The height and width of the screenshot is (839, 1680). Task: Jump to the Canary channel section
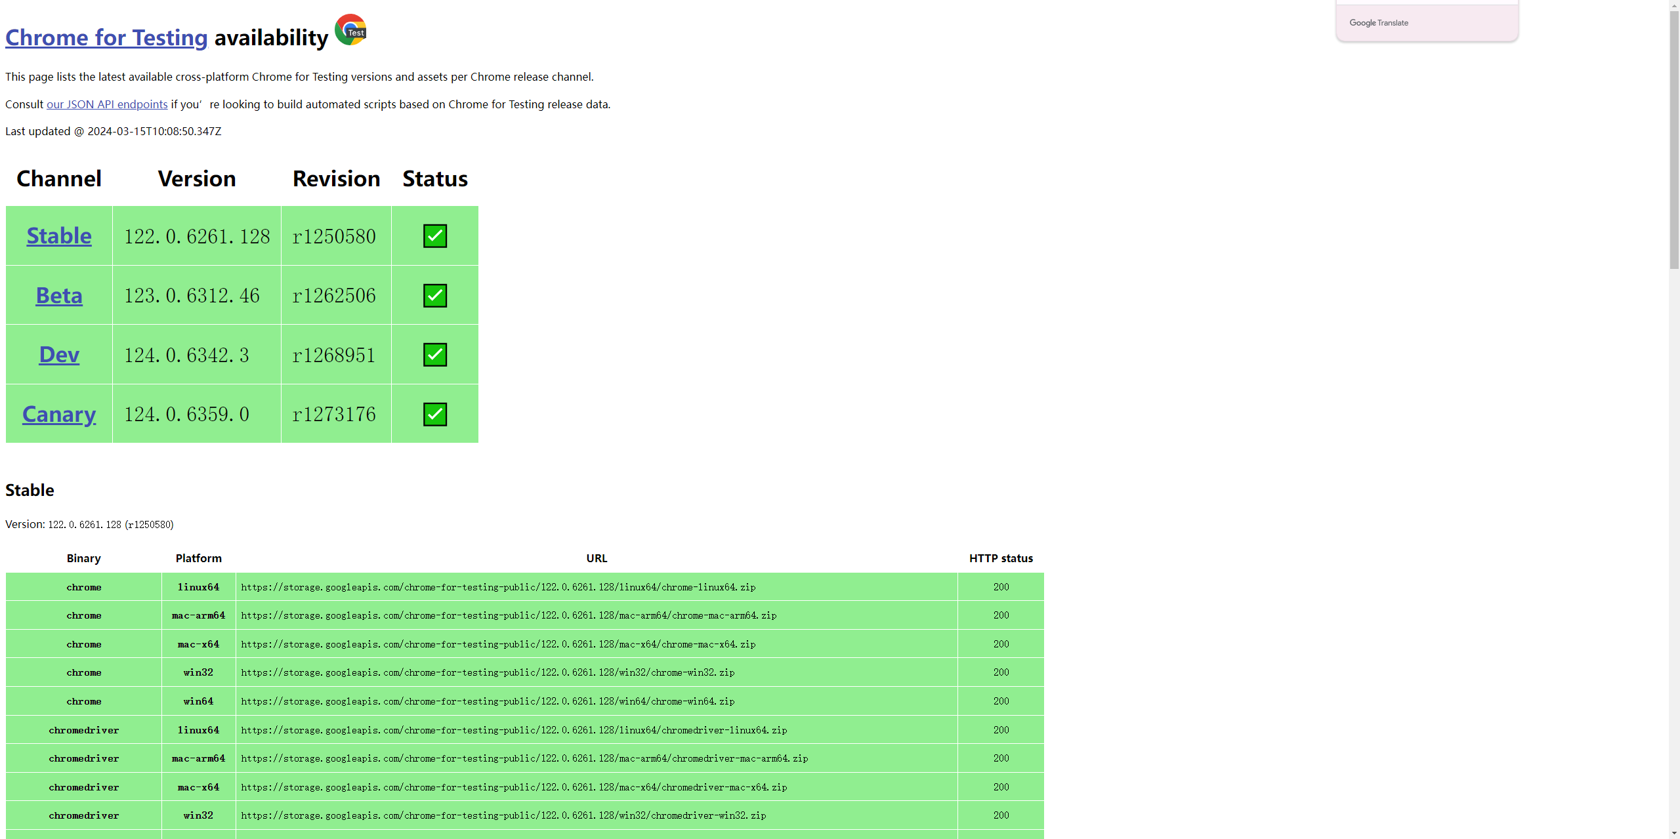tap(59, 414)
